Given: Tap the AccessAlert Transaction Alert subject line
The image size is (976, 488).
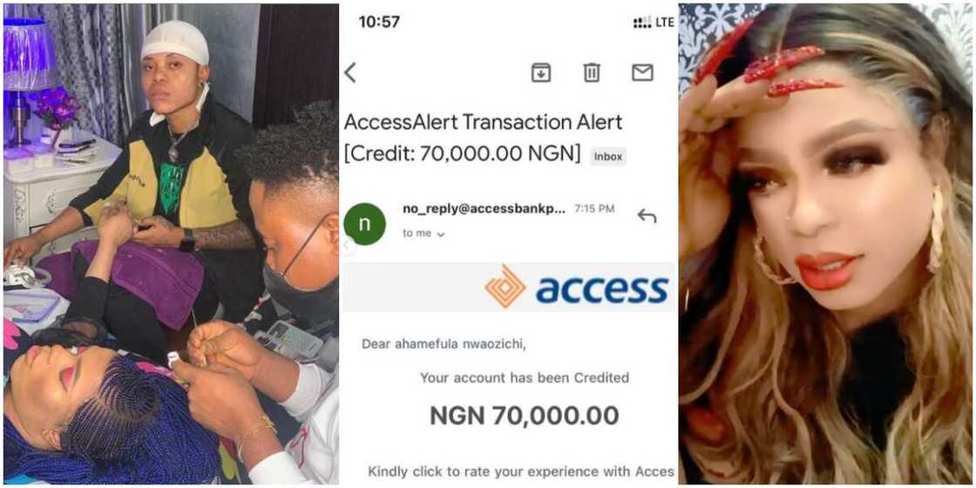Looking at the screenshot, I should coord(484,123).
